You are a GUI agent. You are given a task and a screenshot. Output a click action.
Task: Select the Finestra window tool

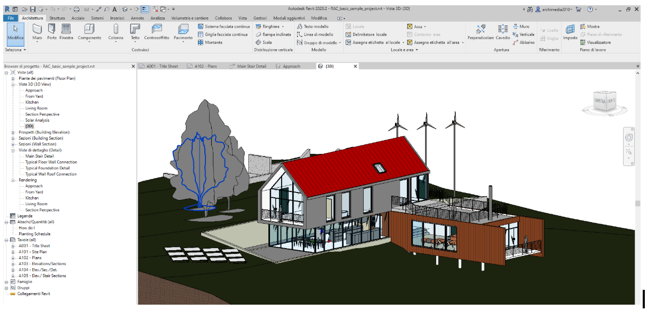click(66, 32)
